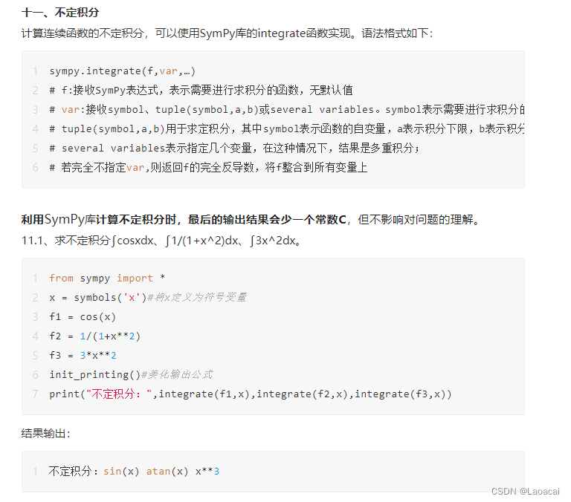Image resolution: width=571 pixels, height=502 pixels.
Task: Click the 11.1 problem statement text
Action: 161,241
